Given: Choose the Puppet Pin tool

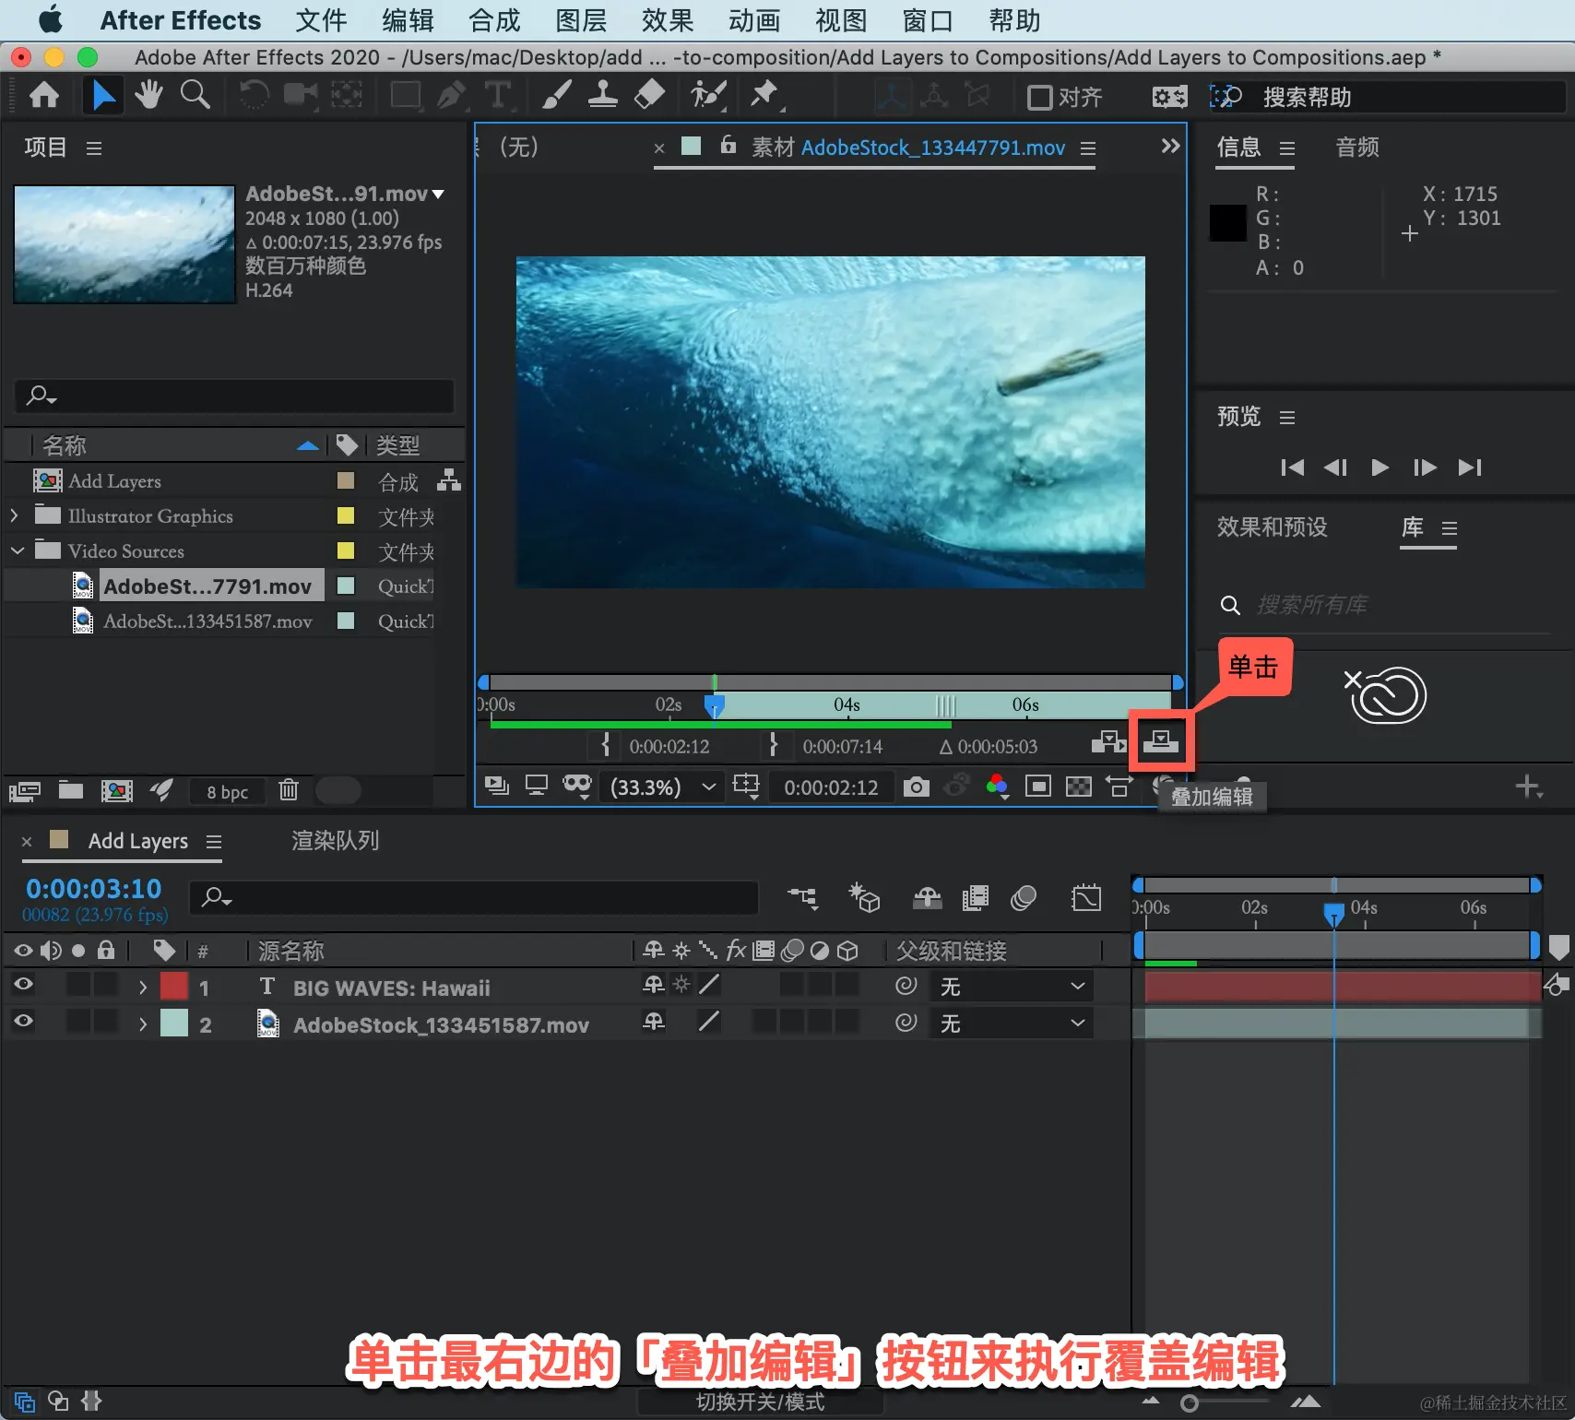Looking at the screenshot, I should [764, 95].
